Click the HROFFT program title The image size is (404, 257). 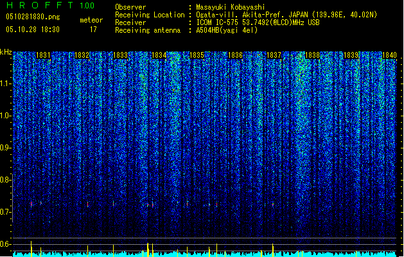pyautogui.click(x=40, y=5)
